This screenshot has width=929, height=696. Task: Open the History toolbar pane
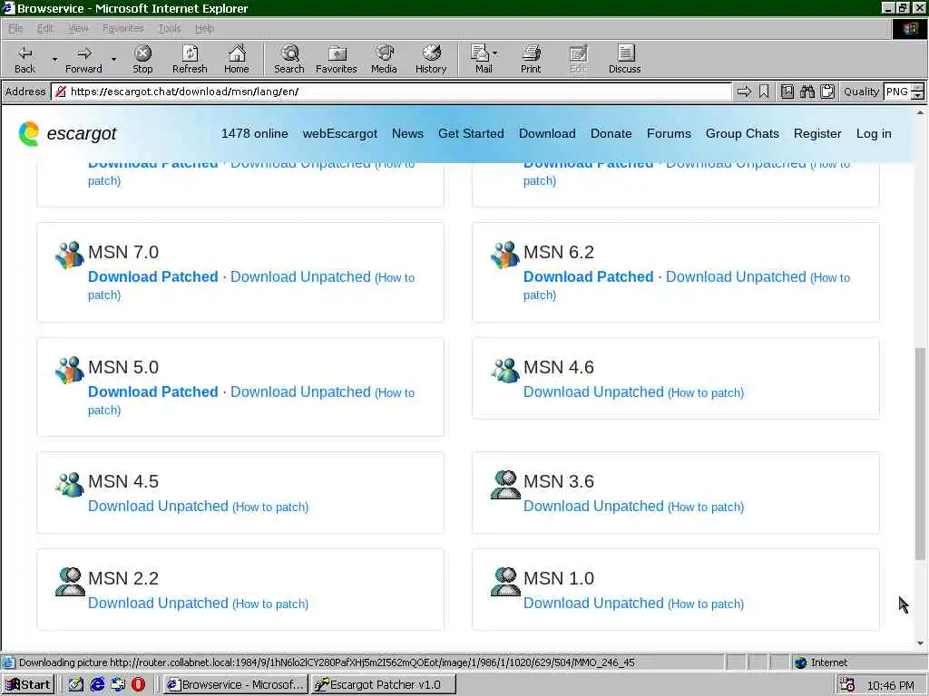pyautogui.click(x=431, y=59)
